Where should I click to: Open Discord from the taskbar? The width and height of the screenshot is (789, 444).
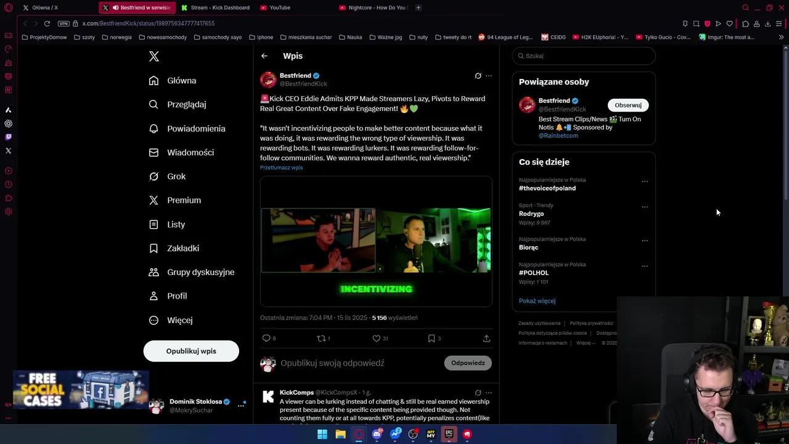pos(377,434)
